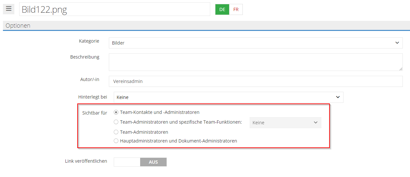Click the Hinterlegt bei label
This screenshot has height=177, width=410.
pyautogui.click(x=93, y=97)
